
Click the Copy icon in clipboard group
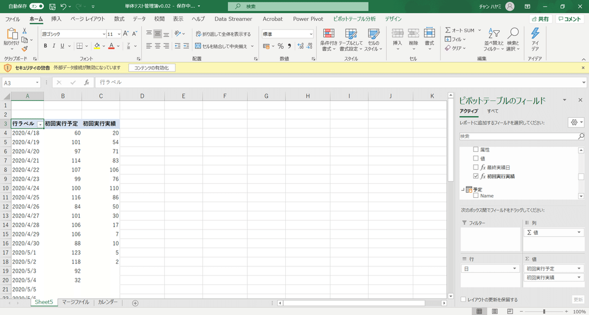click(x=25, y=40)
